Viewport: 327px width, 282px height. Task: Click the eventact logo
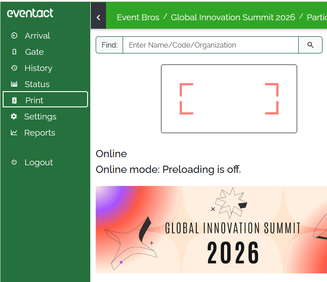point(30,13)
